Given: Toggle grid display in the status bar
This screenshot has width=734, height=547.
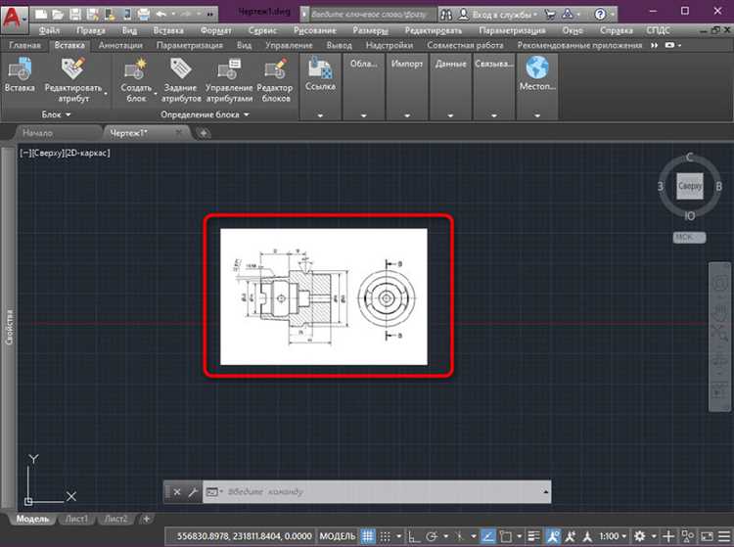Looking at the screenshot, I should click(368, 536).
